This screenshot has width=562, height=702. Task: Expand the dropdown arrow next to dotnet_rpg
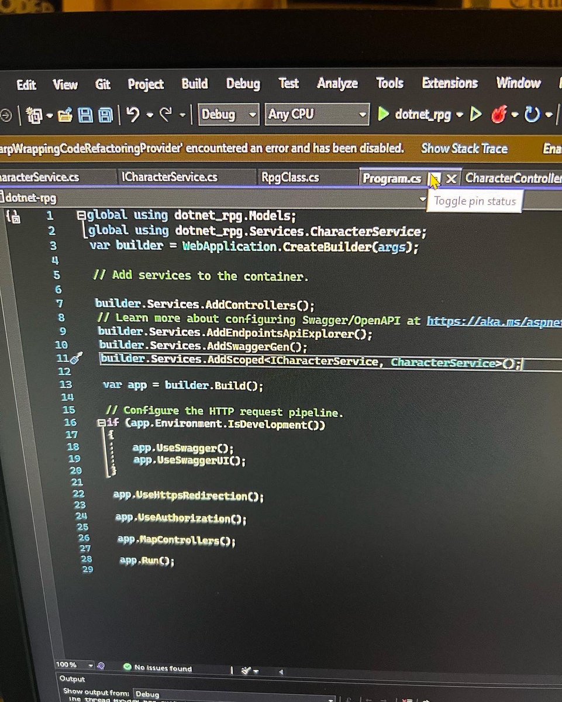(x=460, y=115)
